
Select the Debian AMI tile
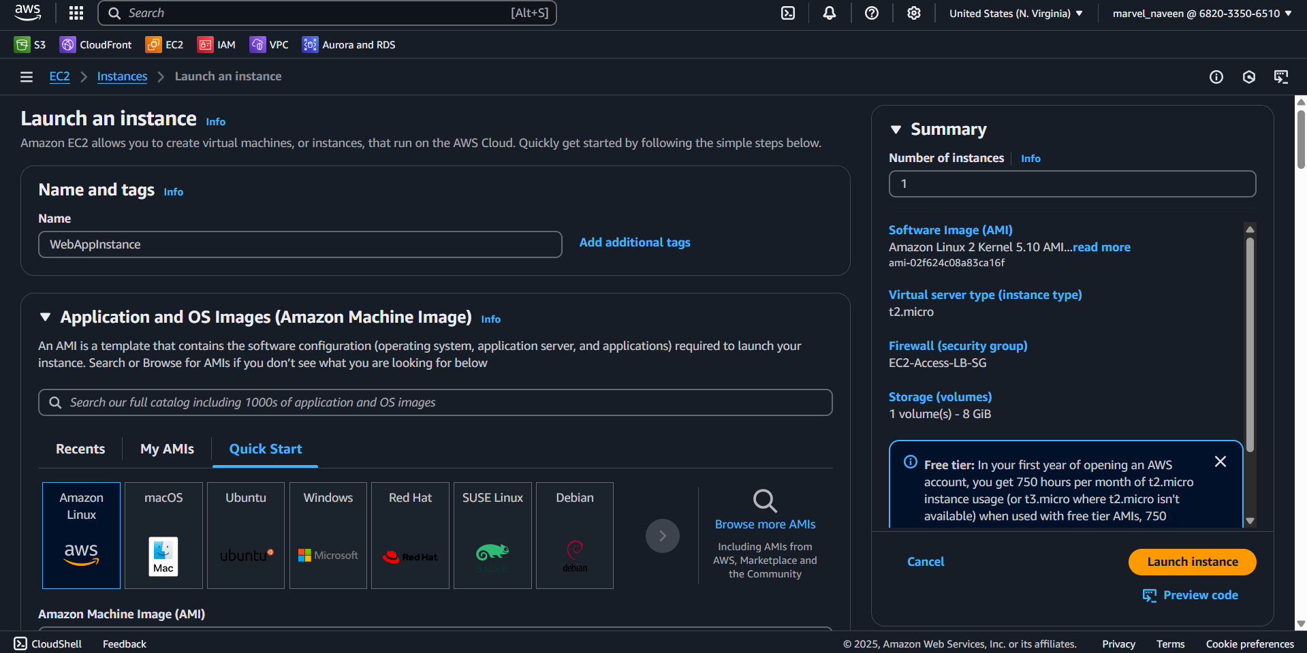click(575, 535)
